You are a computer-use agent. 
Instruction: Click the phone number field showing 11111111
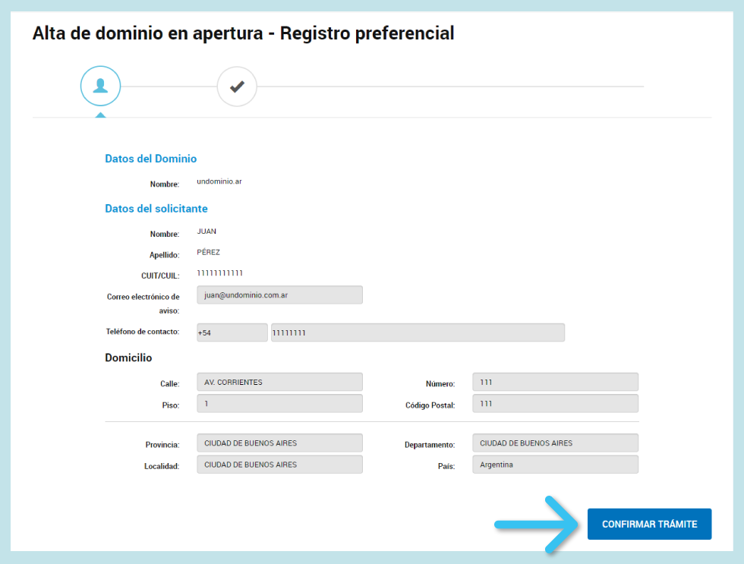[x=418, y=332]
